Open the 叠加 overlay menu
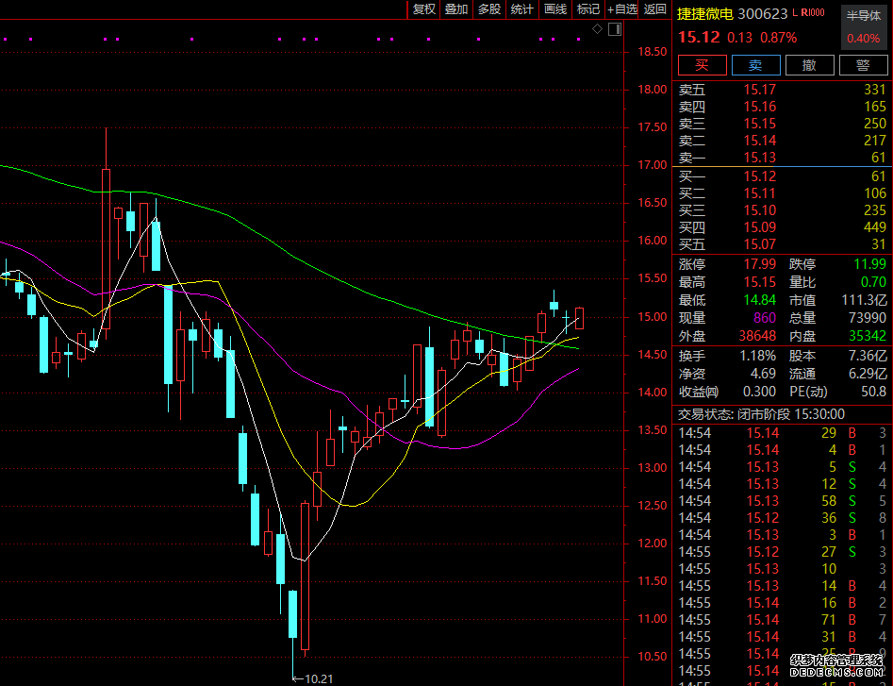Image resolution: width=893 pixels, height=686 pixels. tap(456, 9)
